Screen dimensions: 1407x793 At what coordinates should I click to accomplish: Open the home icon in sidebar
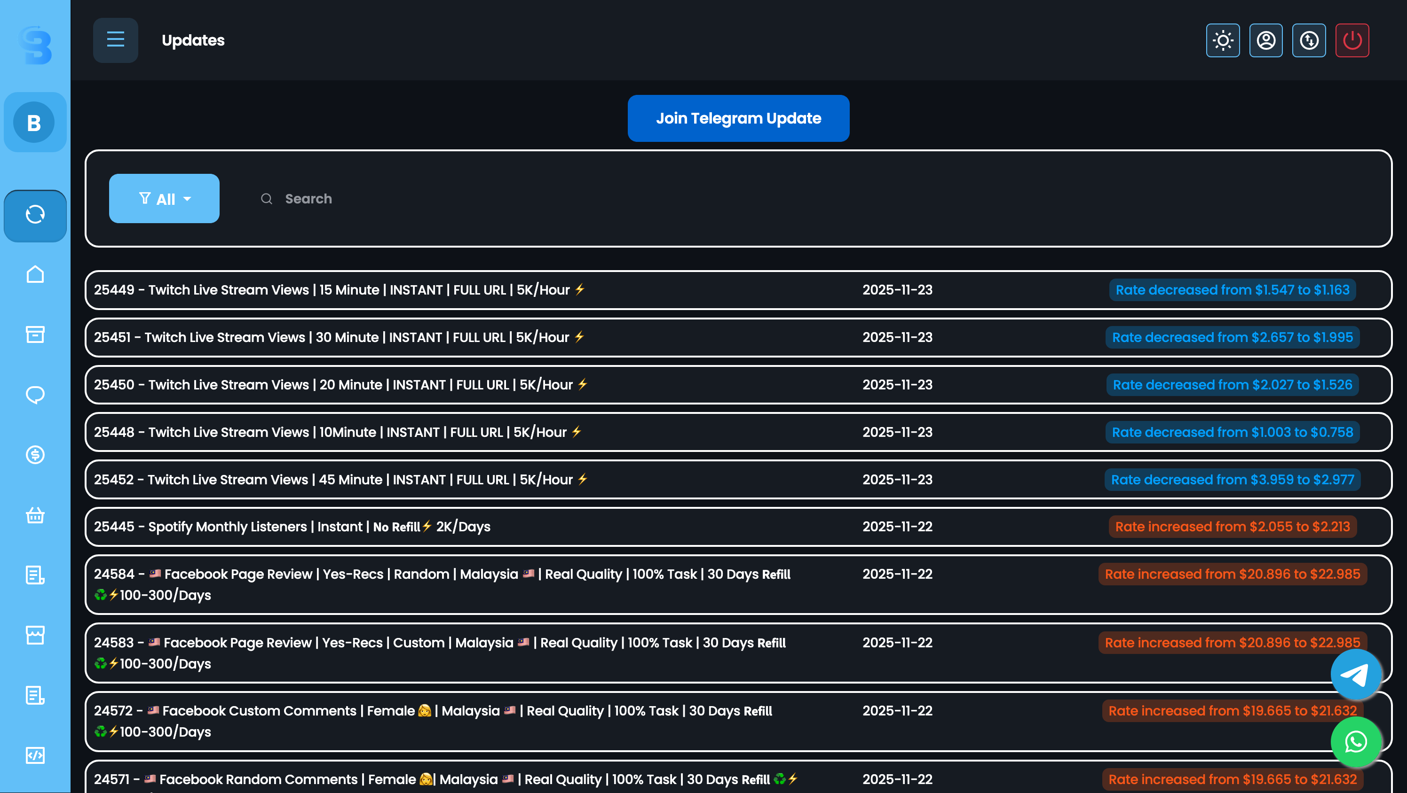tap(35, 274)
